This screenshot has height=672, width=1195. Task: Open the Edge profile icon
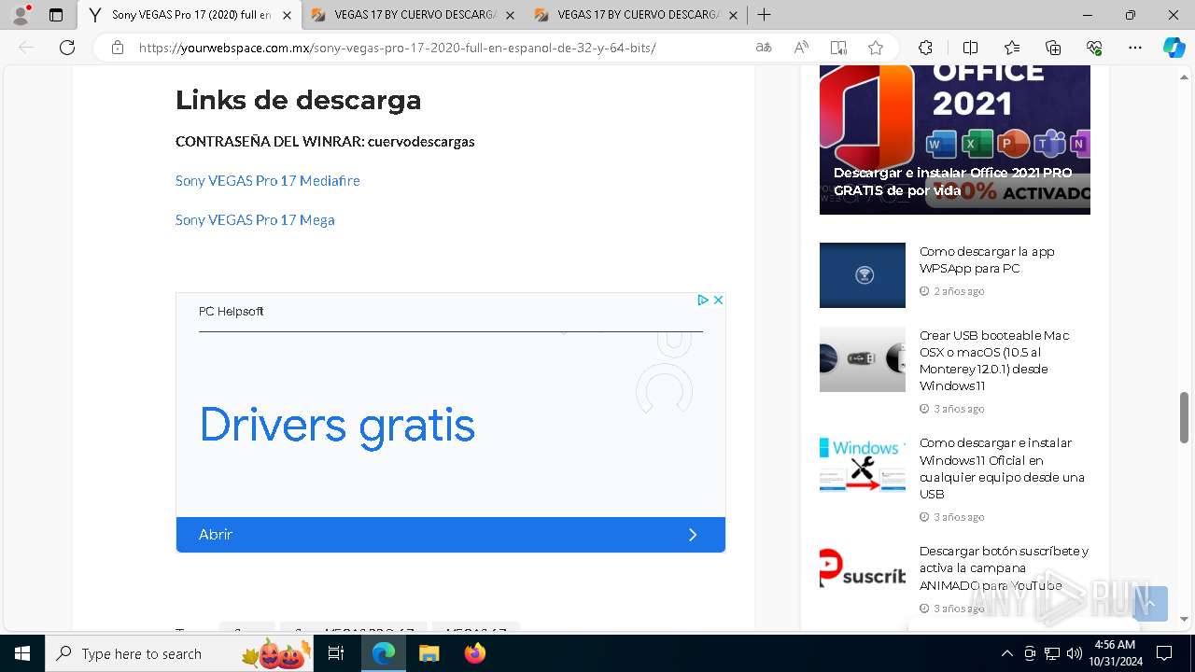[21, 15]
